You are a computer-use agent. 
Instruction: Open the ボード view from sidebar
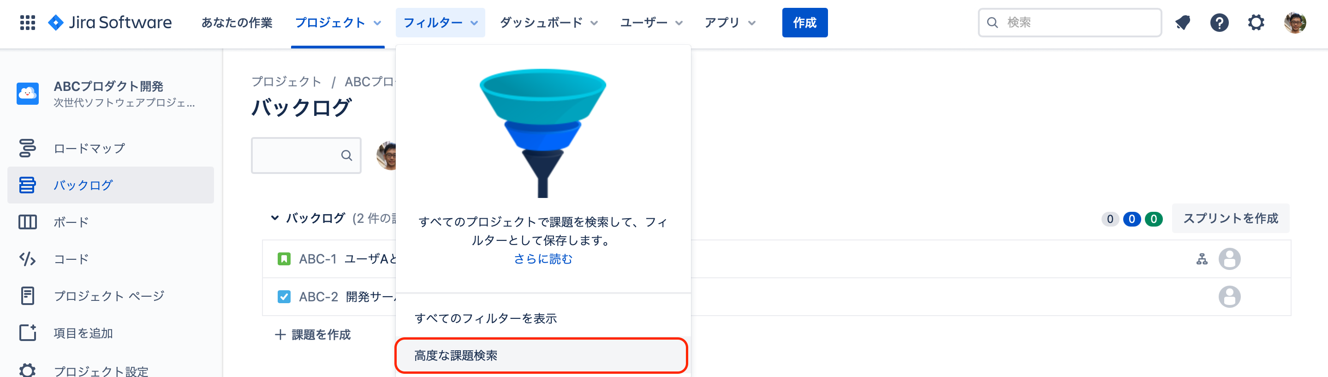click(70, 222)
